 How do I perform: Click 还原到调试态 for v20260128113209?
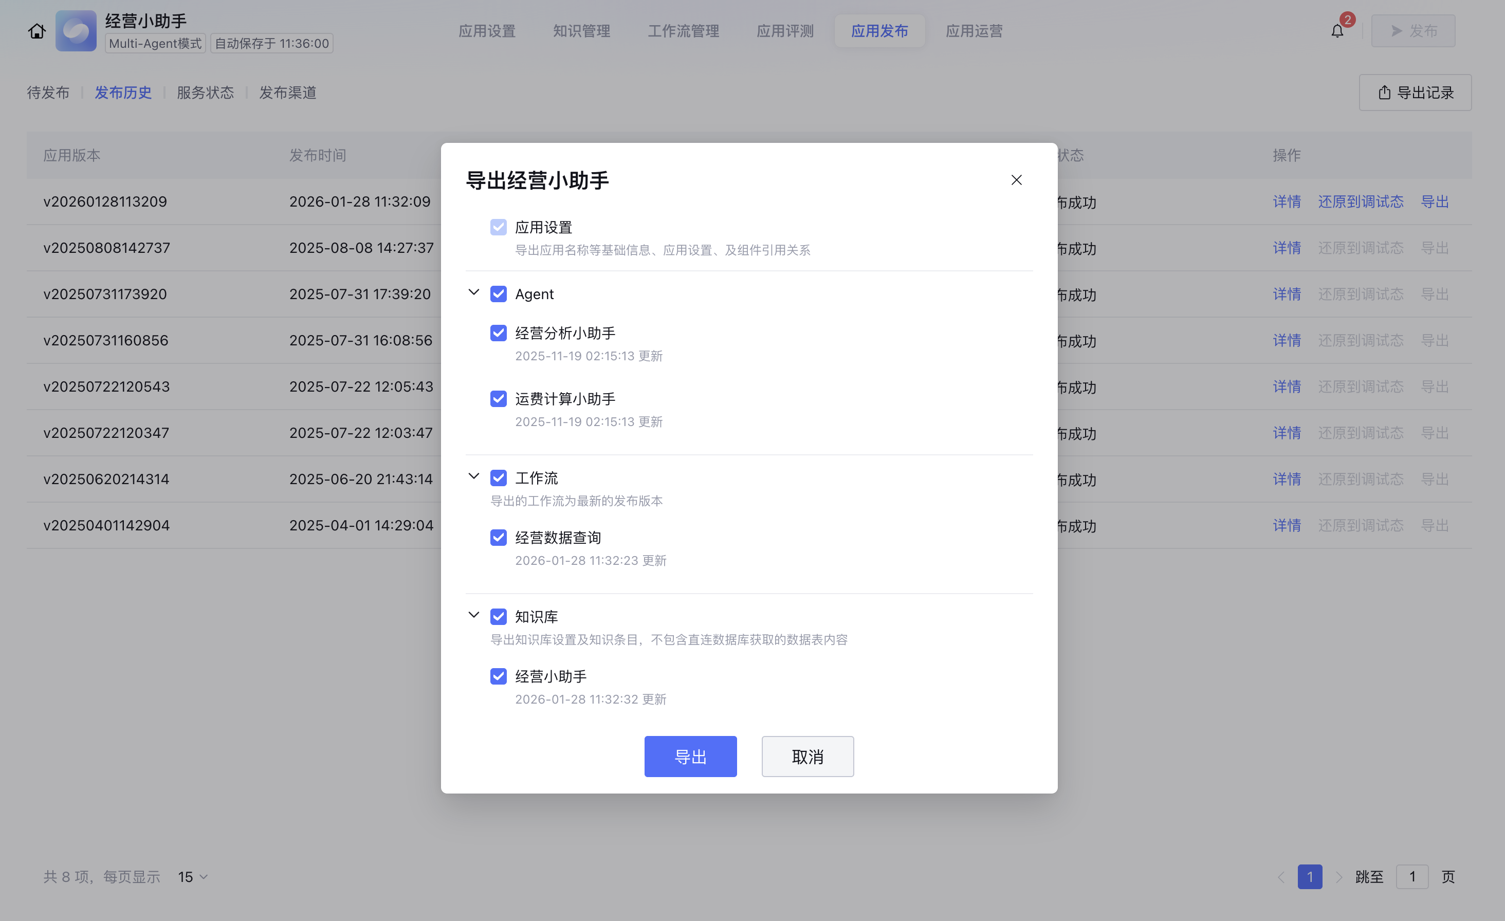tap(1361, 201)
